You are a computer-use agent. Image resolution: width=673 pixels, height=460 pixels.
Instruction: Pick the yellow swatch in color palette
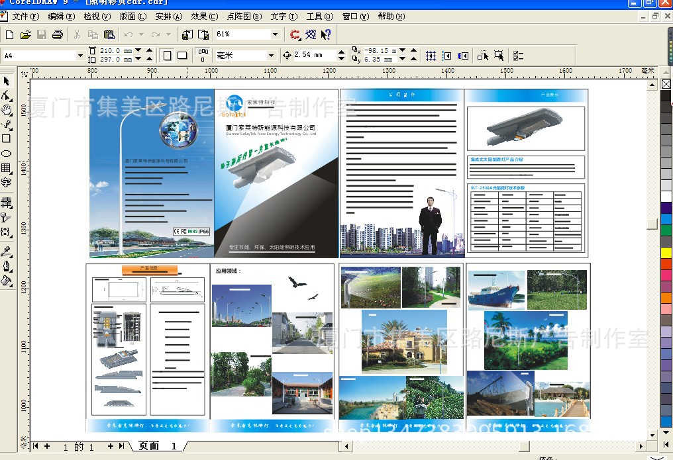tap(666, 252)
